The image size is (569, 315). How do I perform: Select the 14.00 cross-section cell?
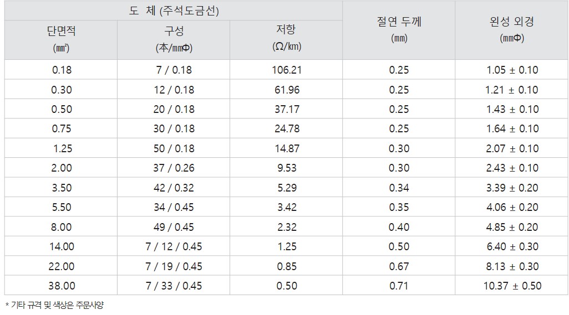click(62, 247)
